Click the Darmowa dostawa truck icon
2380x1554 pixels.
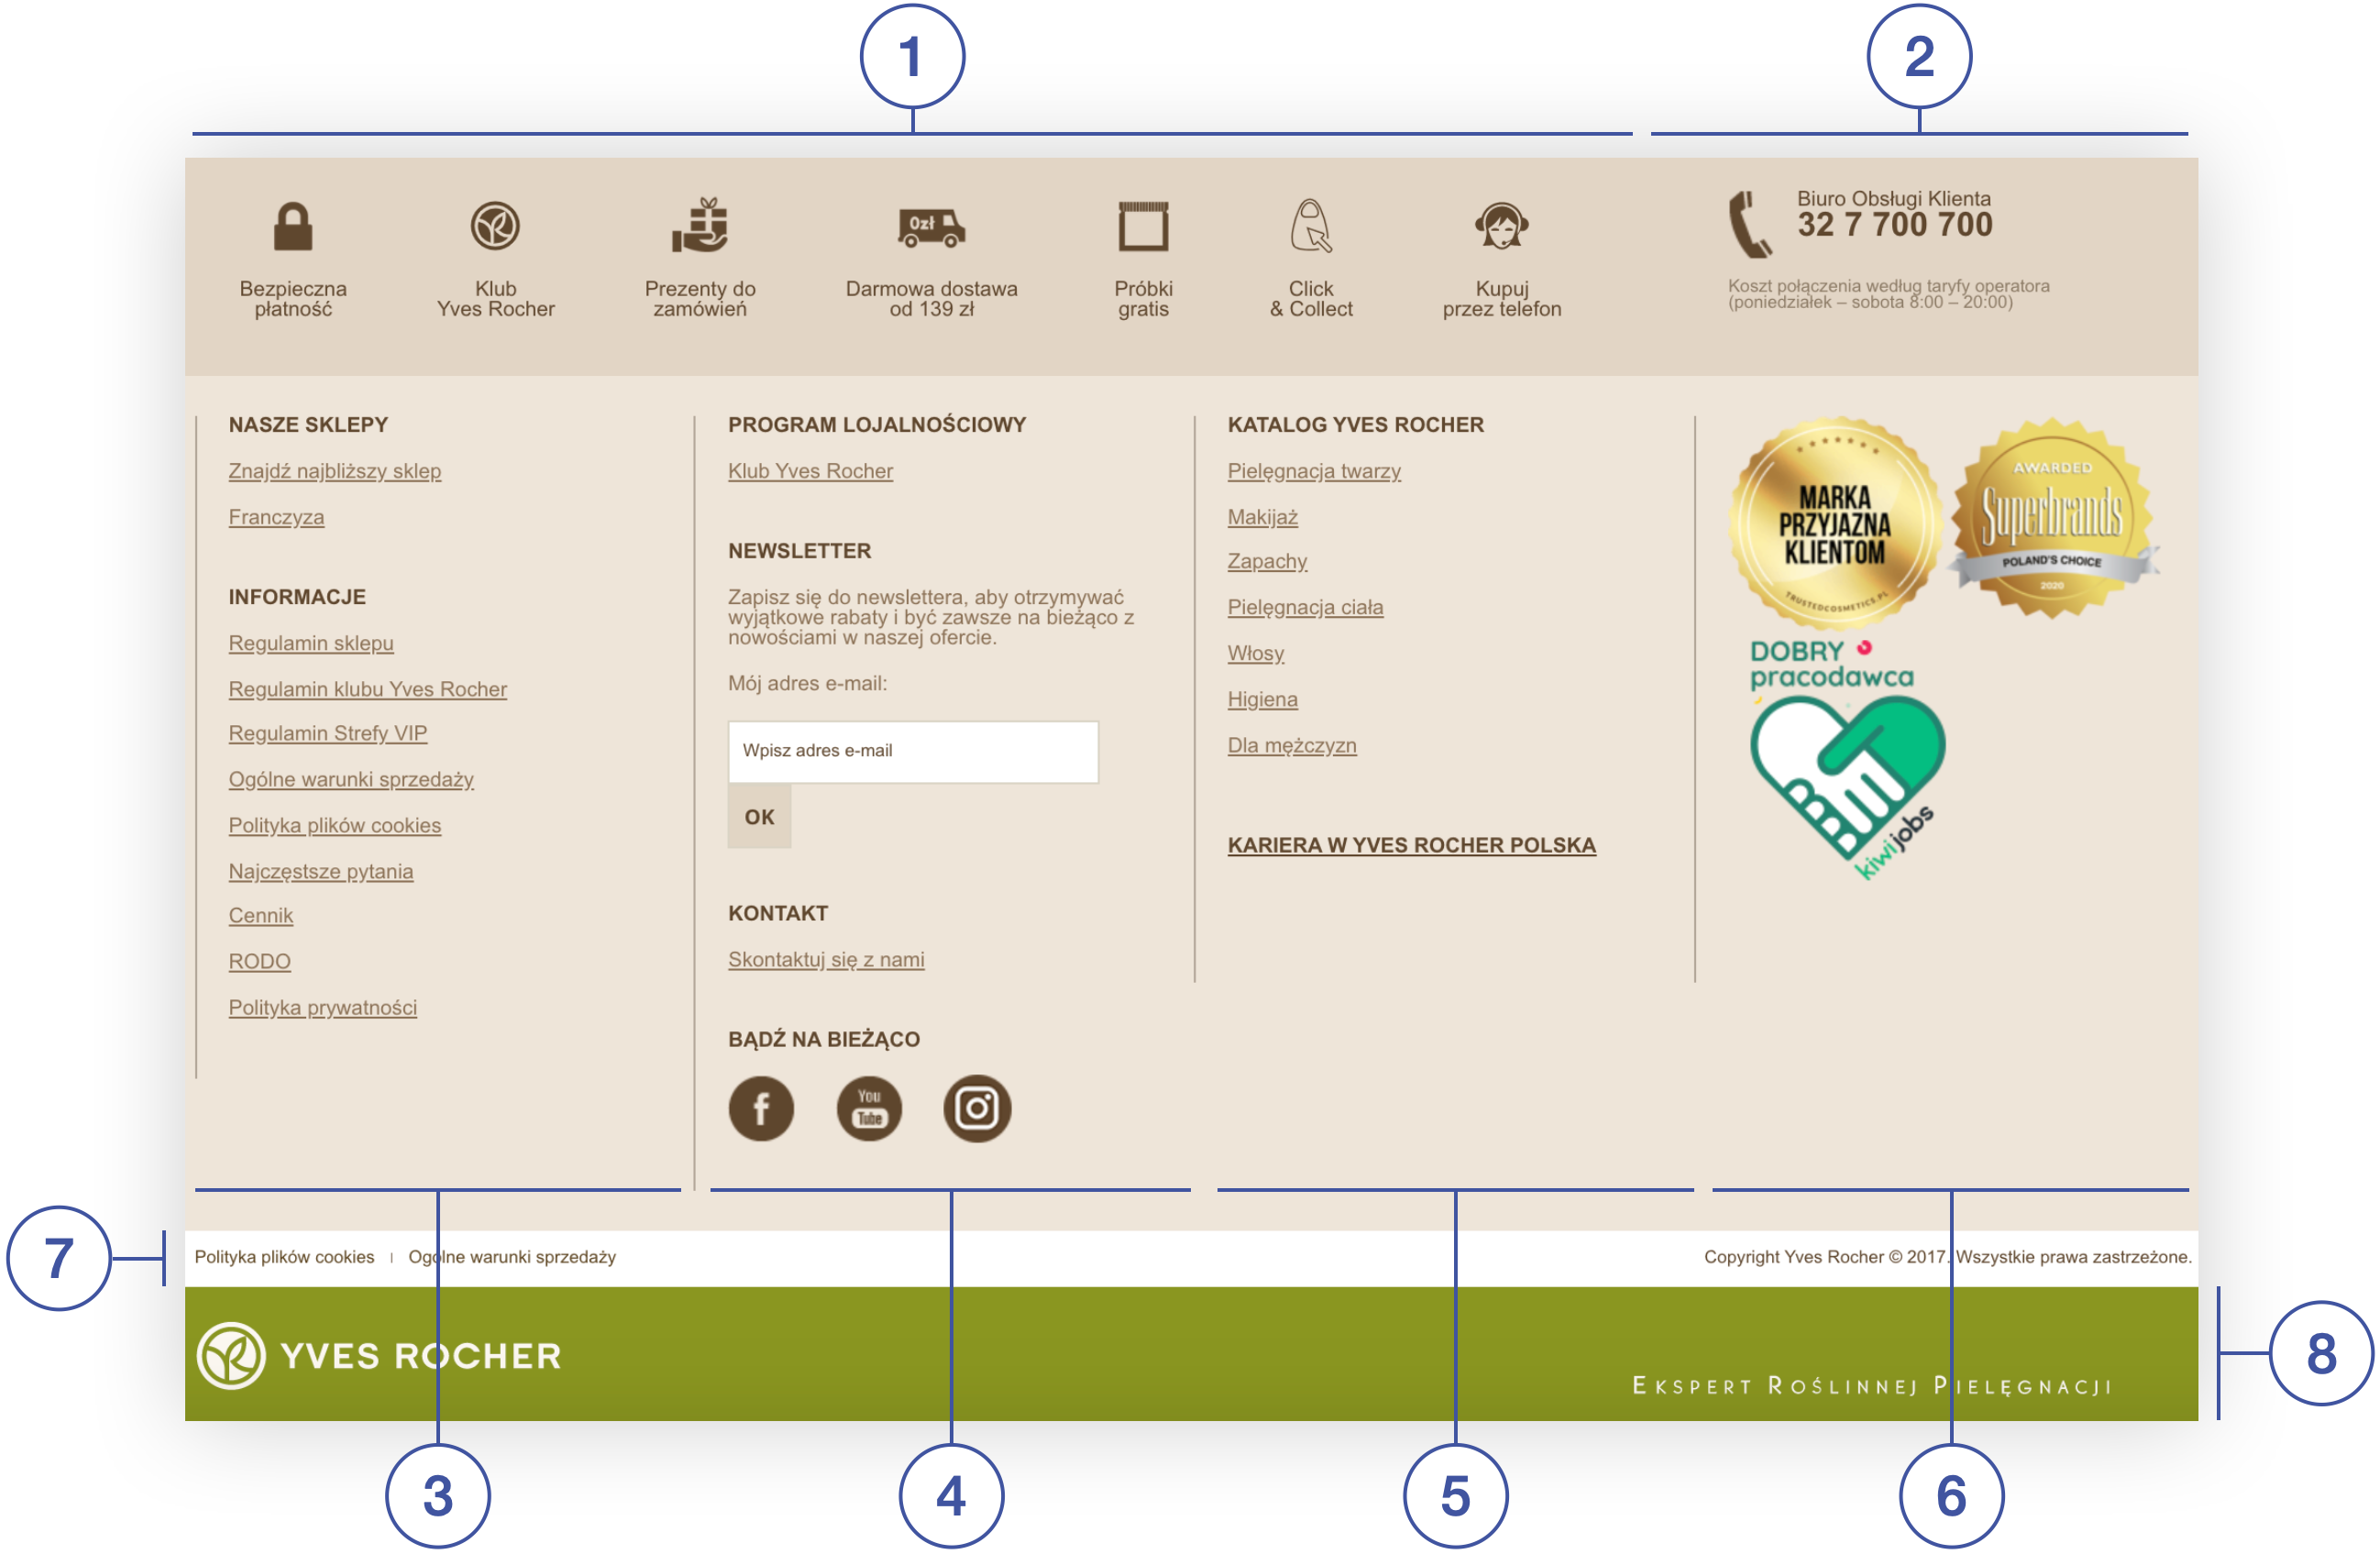[931, 228]
